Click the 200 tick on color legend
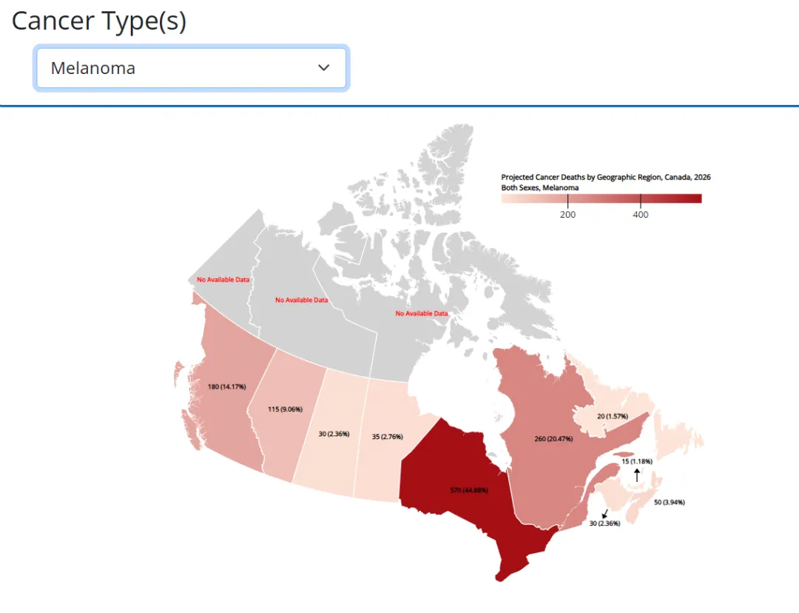The width and height of the screenshot is (799, 613). pos(567,215)
